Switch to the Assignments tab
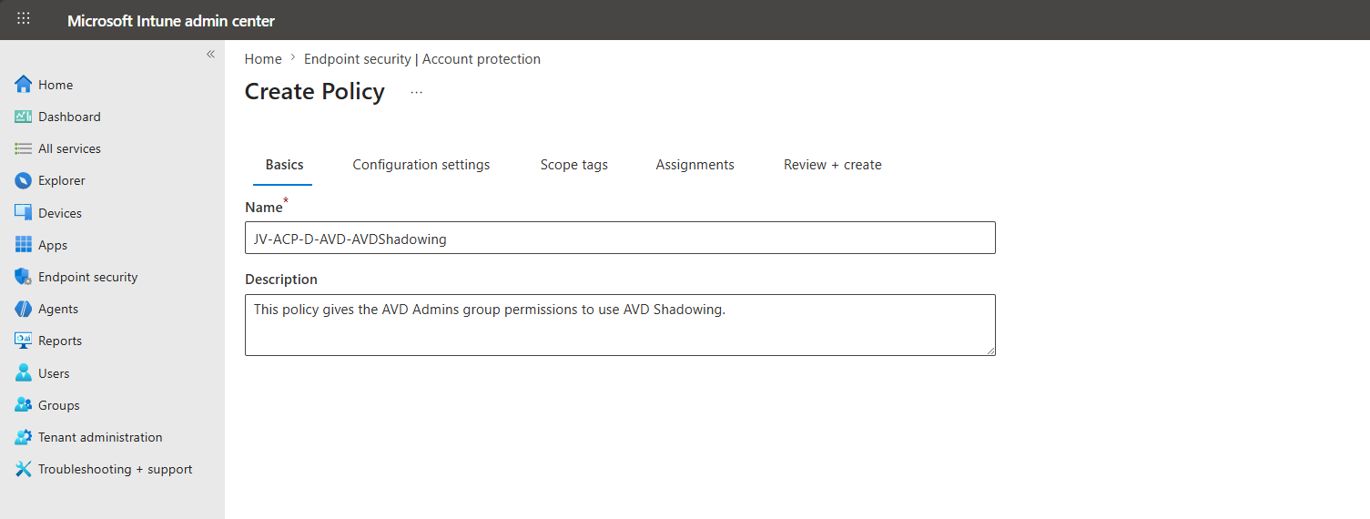The image size is (1370, 519). click(x=695, y=165)
